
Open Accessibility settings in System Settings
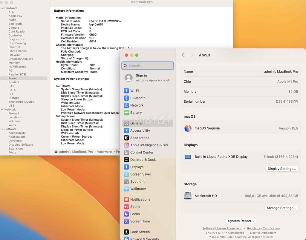(140, 131)
